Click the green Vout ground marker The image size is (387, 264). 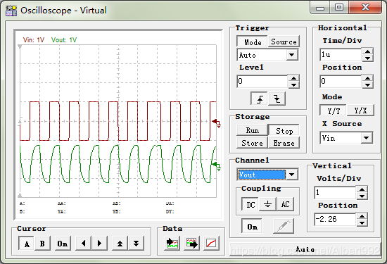(x=217, y=165)
